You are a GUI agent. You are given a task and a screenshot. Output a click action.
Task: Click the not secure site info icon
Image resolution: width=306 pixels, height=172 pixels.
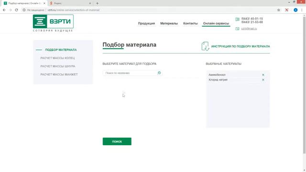coord(24,10)
